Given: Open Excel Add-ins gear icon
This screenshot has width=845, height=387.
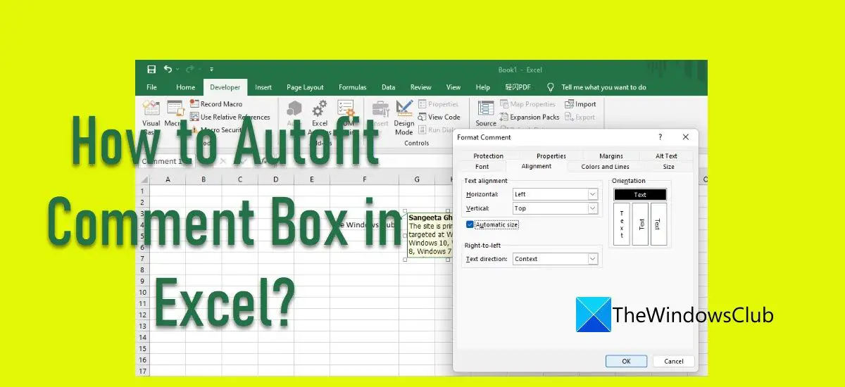Looking at the screenshot, I should [x=320, y=108].
